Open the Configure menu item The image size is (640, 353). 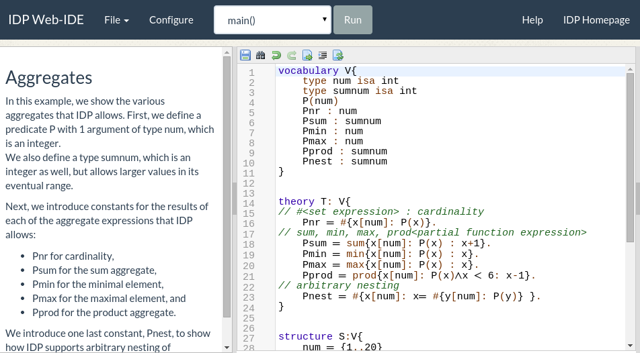coord(171,19)
